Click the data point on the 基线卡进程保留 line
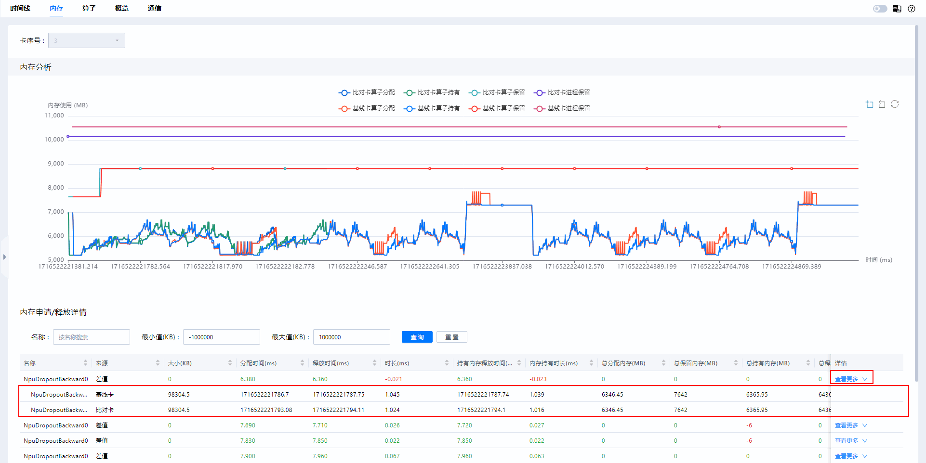Screen dimensions: 926x463 [x=719, y=127]
